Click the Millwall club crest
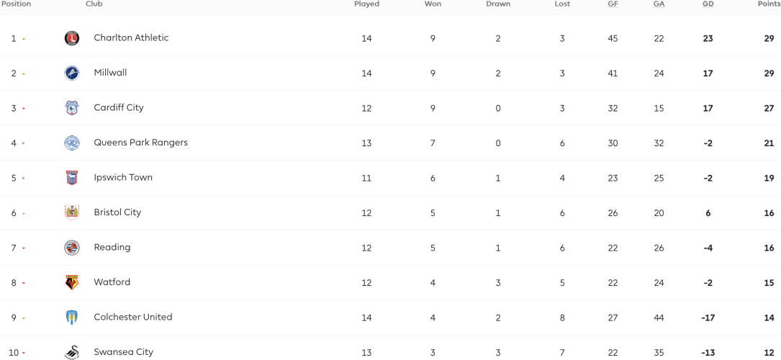Viewport: 781px width, 360px height. pos(72,73)
